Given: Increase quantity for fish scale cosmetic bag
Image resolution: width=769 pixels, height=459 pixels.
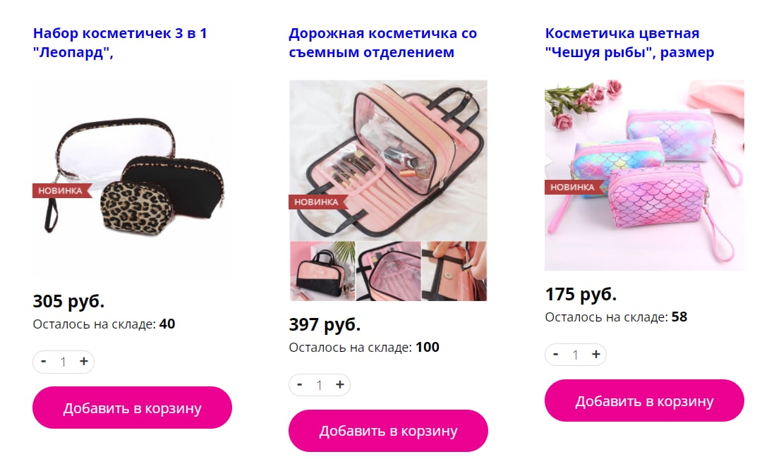Looking at the screenshot, I should [596, 354].
